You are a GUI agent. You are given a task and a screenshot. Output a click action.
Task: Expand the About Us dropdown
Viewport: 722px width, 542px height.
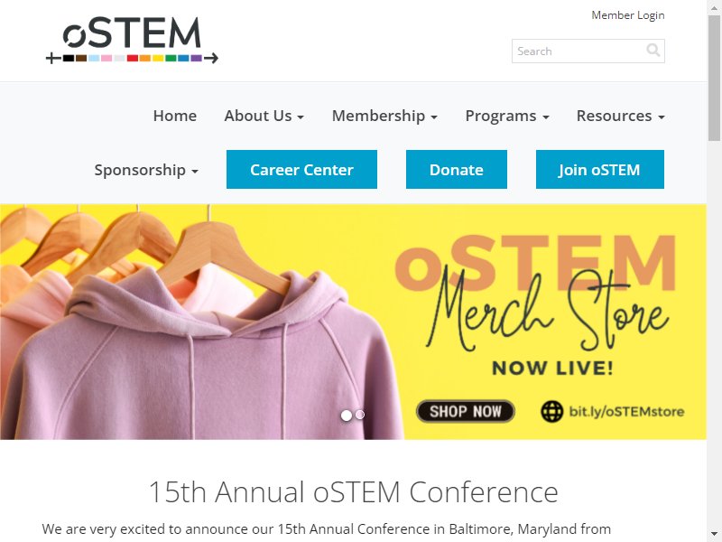coord(264,116)
